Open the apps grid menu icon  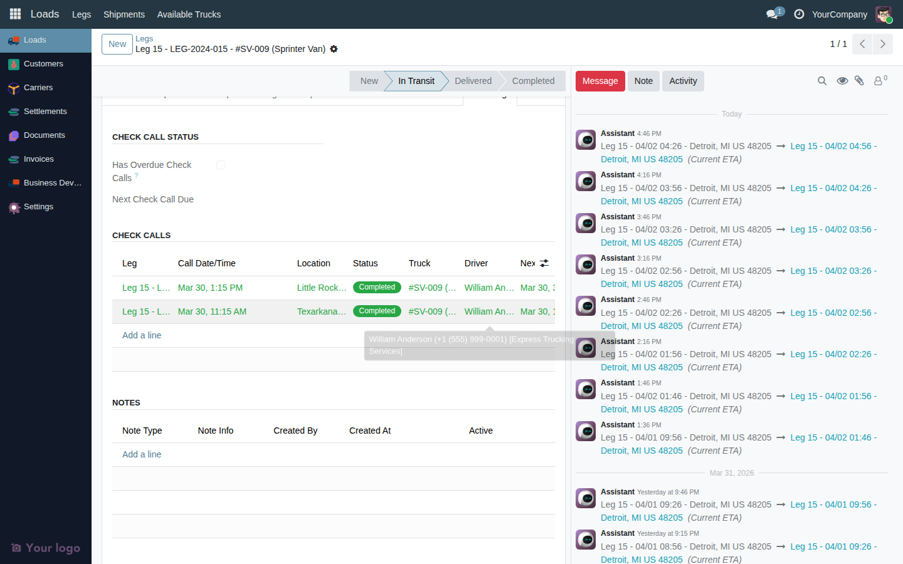pos(15,14)
